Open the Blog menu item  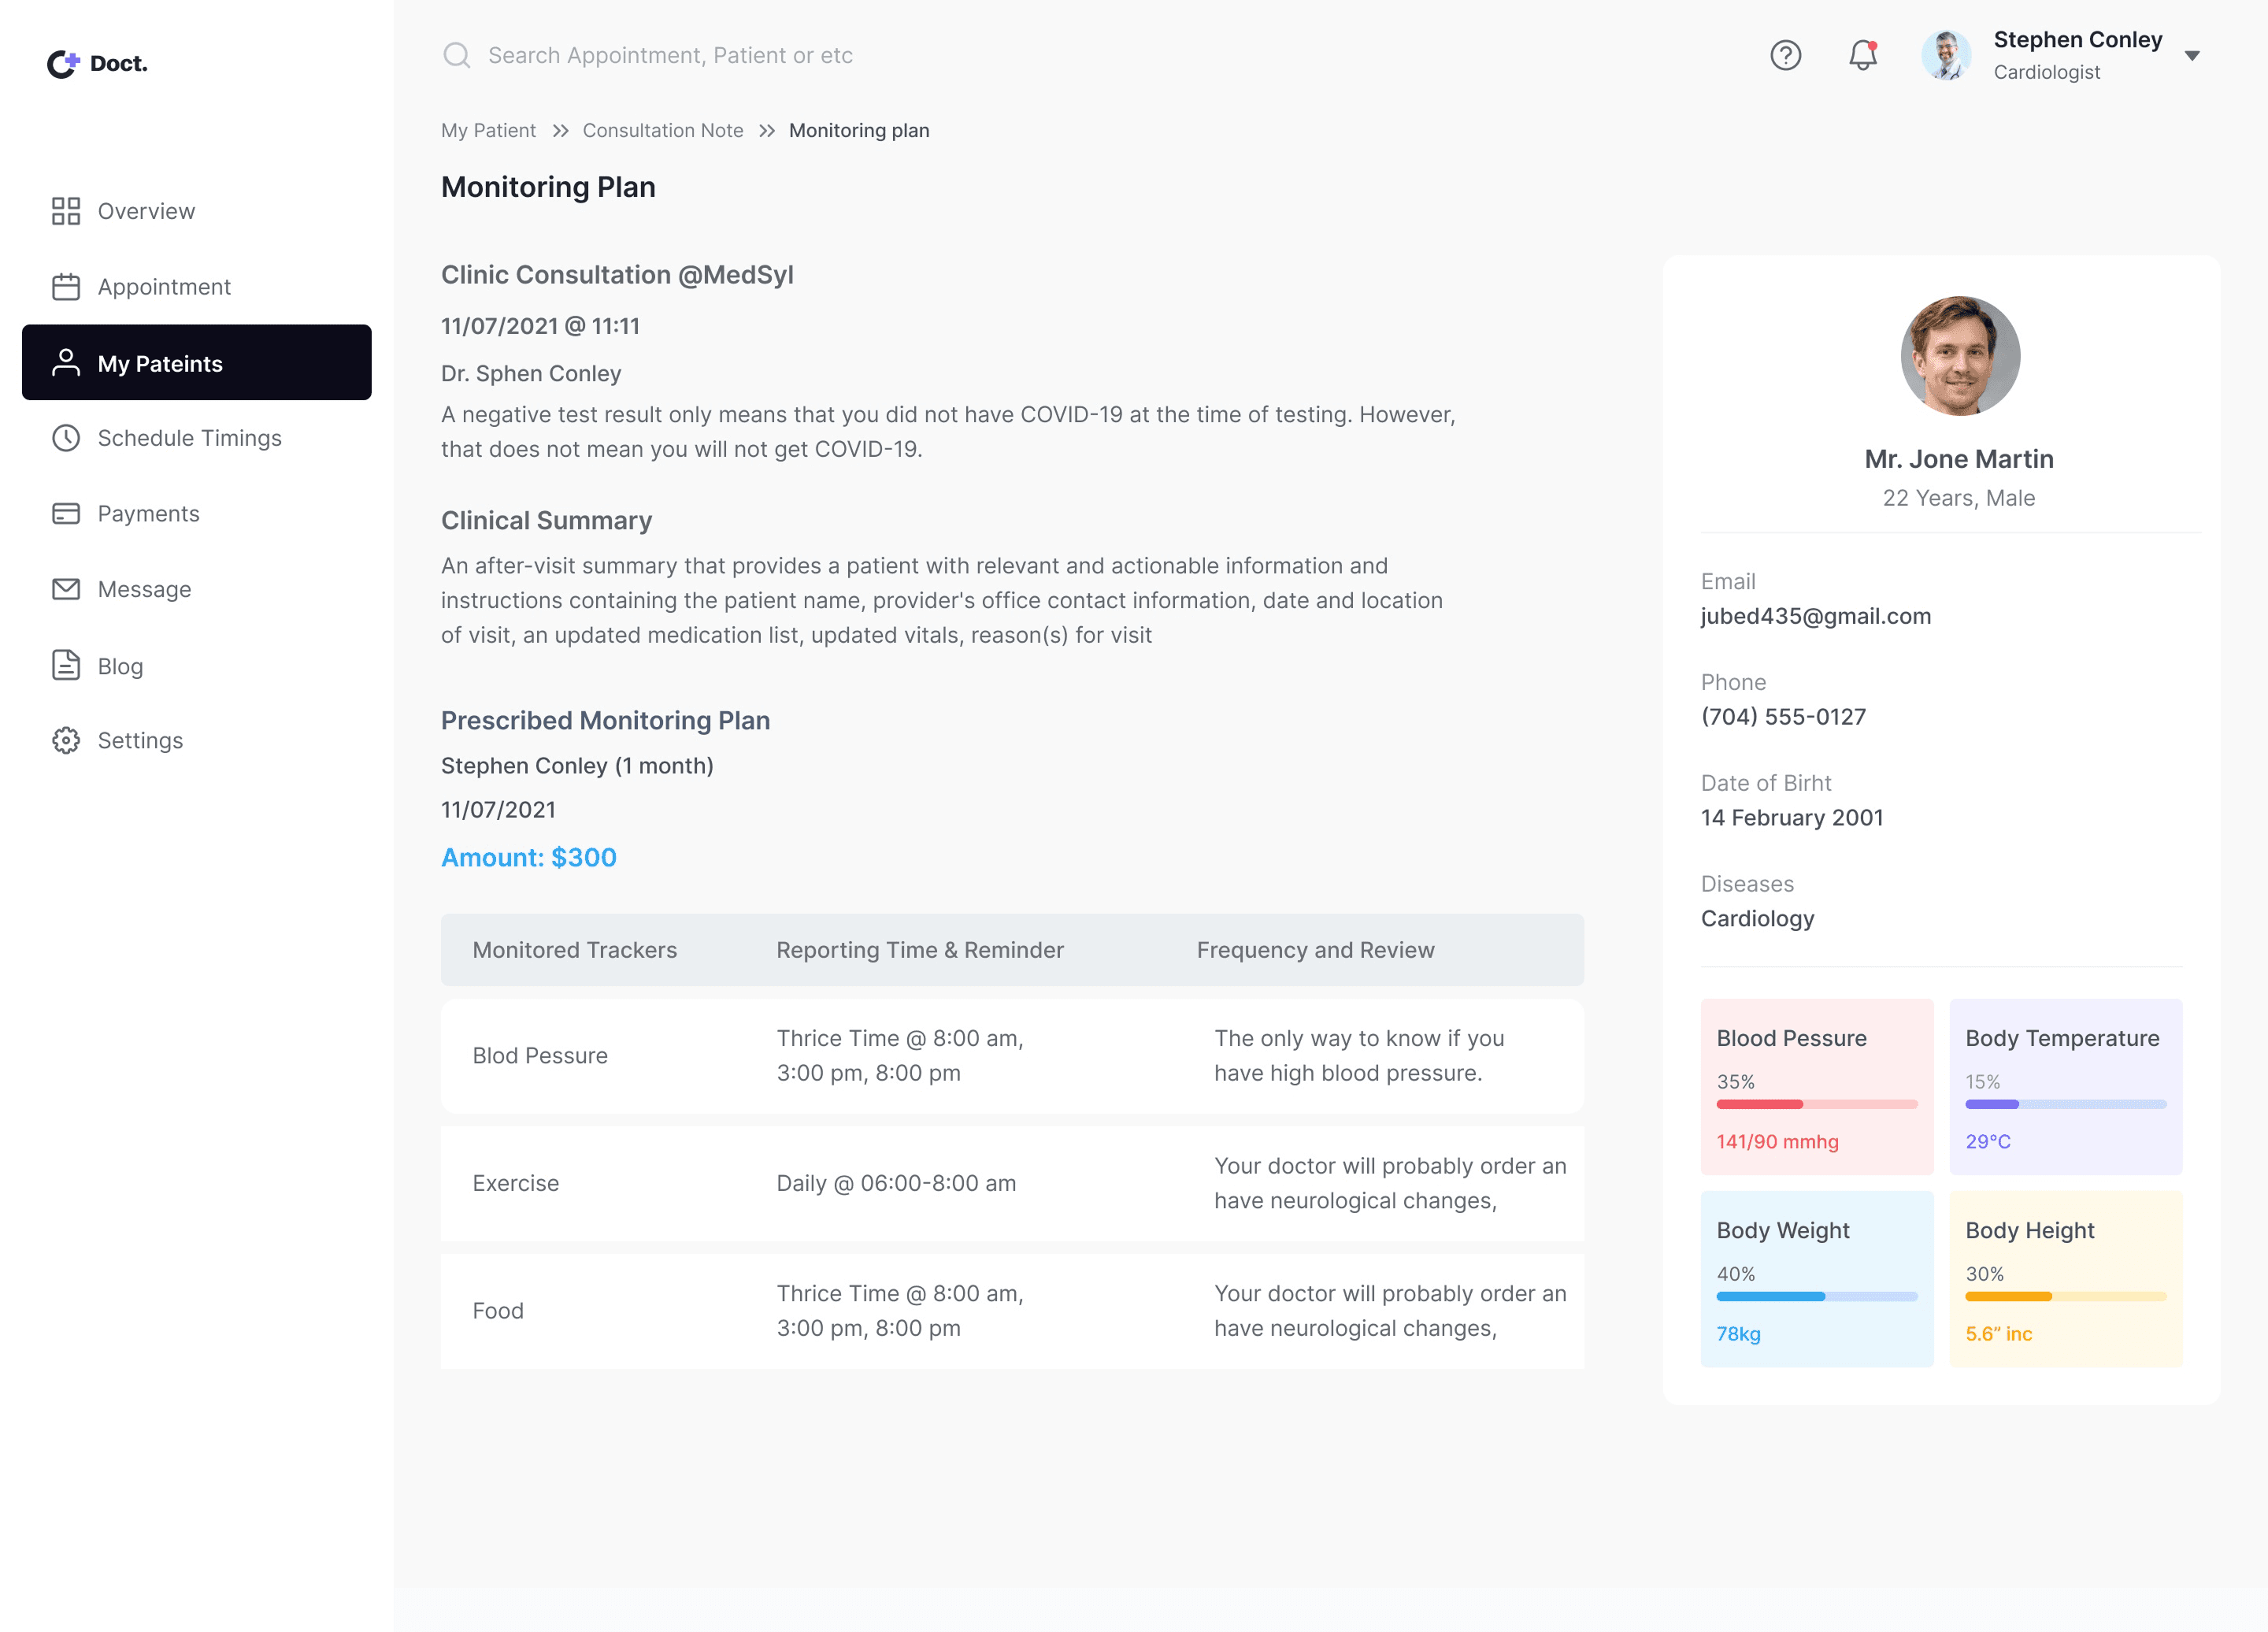(x=120, y=666)
